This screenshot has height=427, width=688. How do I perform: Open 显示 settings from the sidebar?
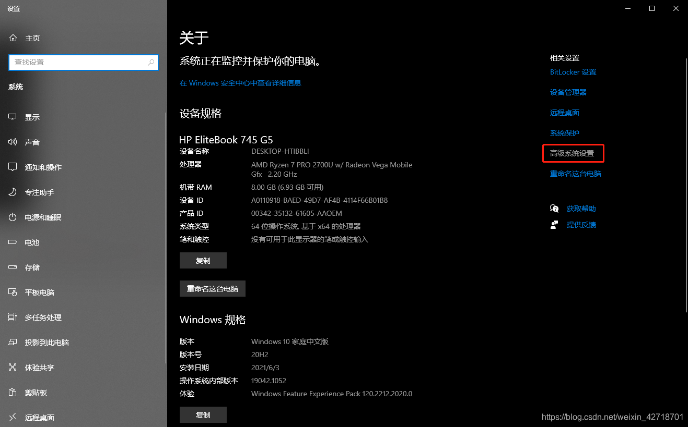32,117
